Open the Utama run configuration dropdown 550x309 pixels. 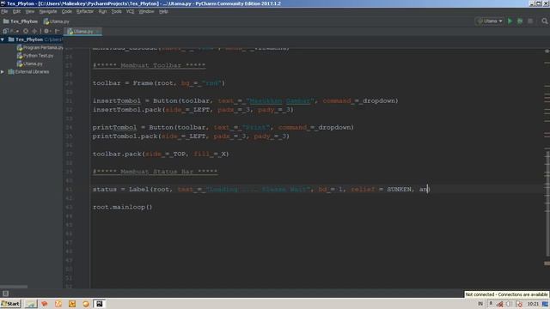coord(490,21)
